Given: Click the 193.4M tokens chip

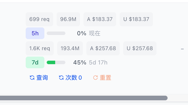Looking at the screenshot, I should click(x=70, y=48).
